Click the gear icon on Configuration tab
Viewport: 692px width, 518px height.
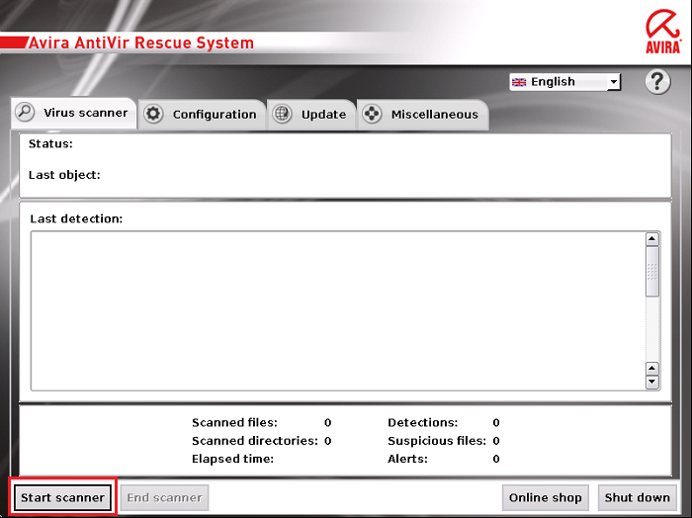(x=153, y=114)
